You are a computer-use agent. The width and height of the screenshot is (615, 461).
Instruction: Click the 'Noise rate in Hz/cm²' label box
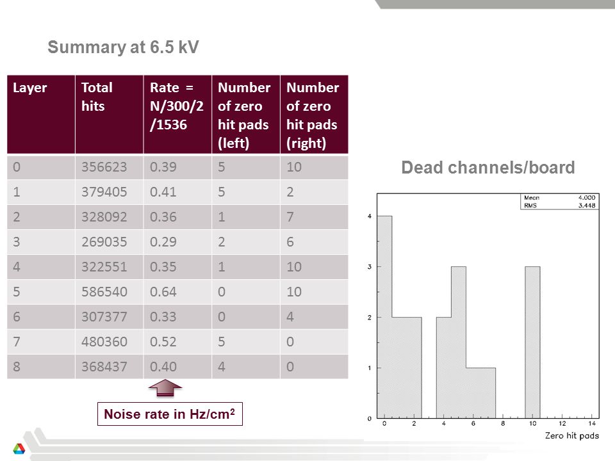tap(170, 414)
